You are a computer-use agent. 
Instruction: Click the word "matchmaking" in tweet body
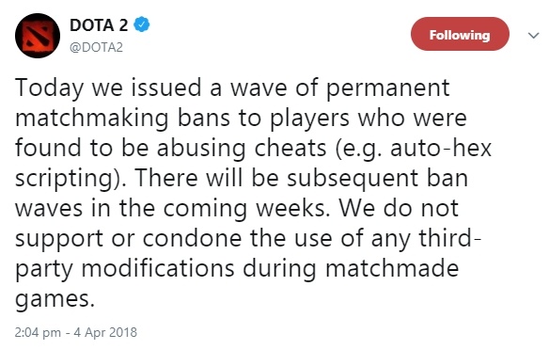92,119
